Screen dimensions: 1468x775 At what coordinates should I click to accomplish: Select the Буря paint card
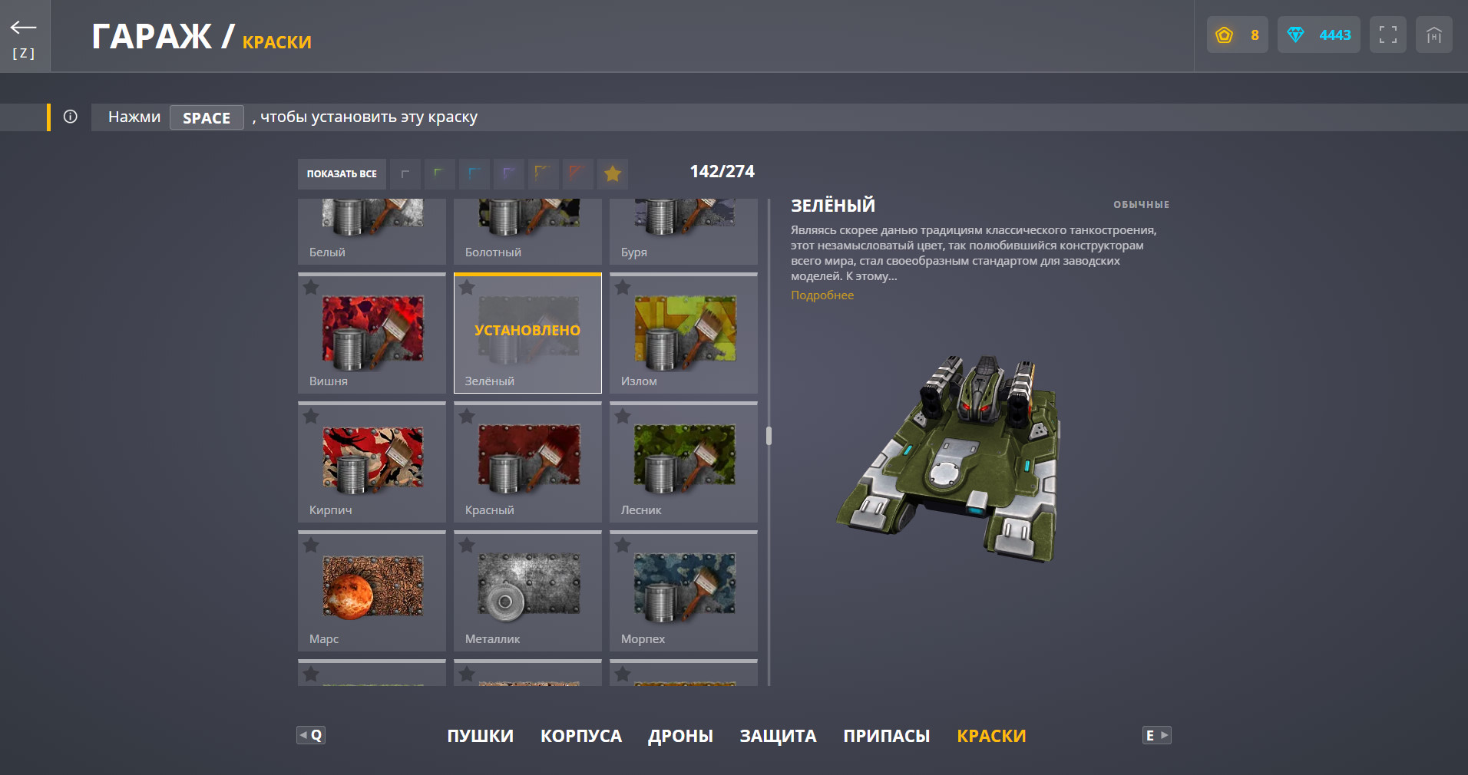[683, 232]
